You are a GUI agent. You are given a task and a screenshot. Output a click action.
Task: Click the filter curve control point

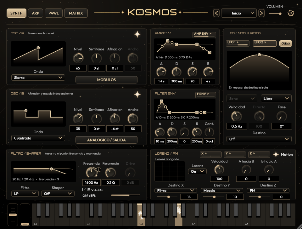click(x=51, y=169)
